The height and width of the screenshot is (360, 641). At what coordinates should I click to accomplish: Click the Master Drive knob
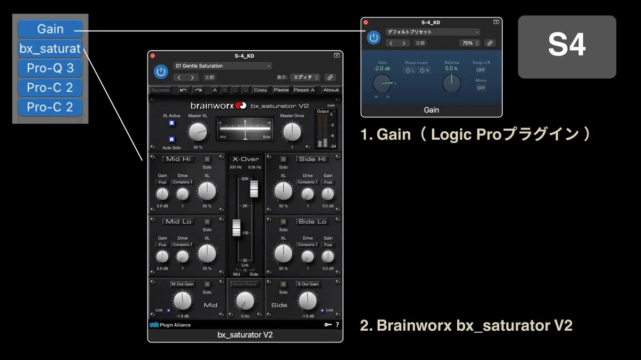[x=292, y=131]
